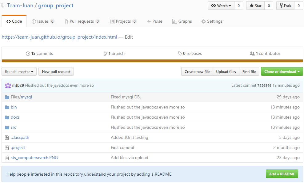Click the Settings gear icon
The height and width of the screenshot is (183, 304).
(204, 21)
